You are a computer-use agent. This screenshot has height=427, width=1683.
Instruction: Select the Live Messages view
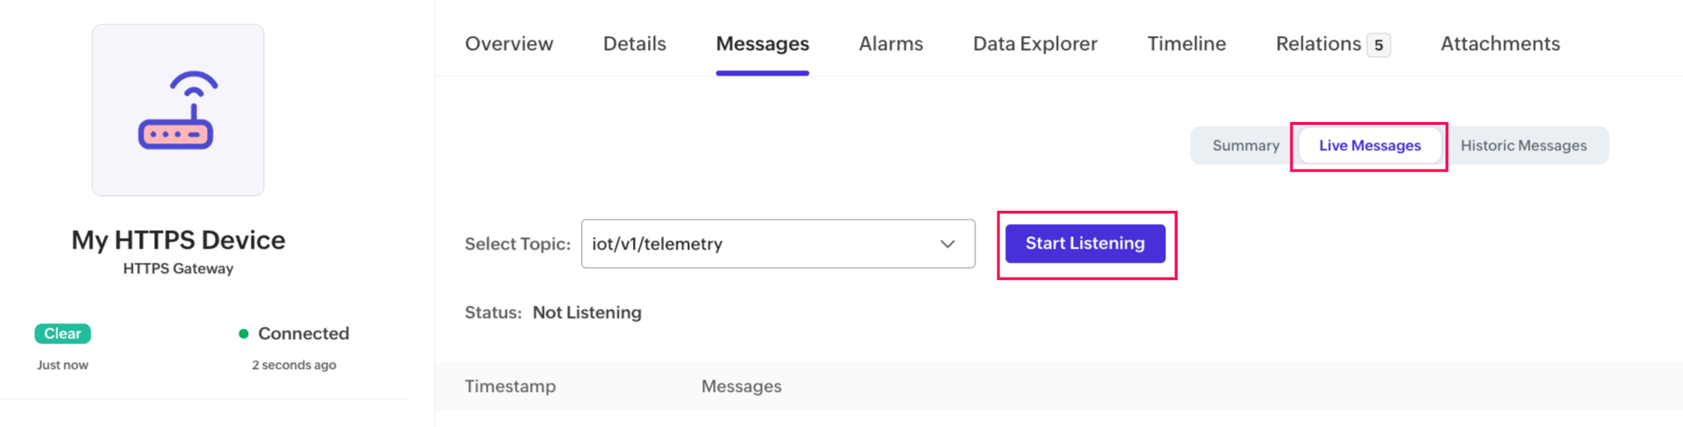click(1369, 146)
